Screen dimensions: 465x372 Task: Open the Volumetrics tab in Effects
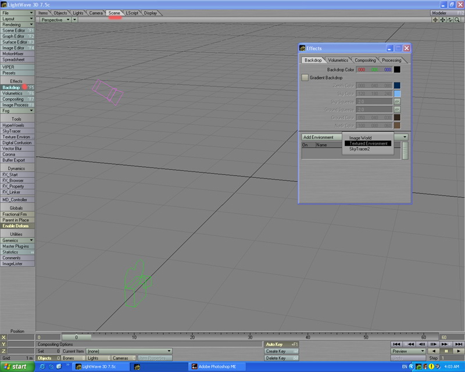click(x=338, y=60)
